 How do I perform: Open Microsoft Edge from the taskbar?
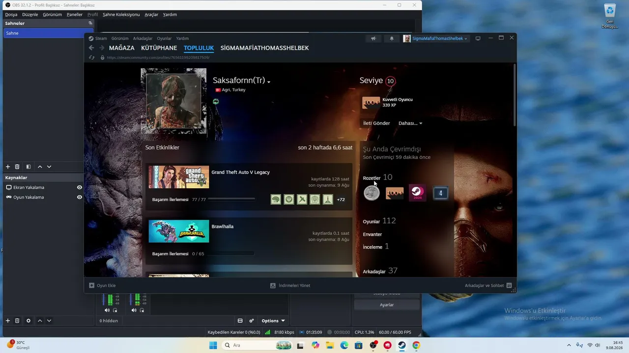point(344,345)
